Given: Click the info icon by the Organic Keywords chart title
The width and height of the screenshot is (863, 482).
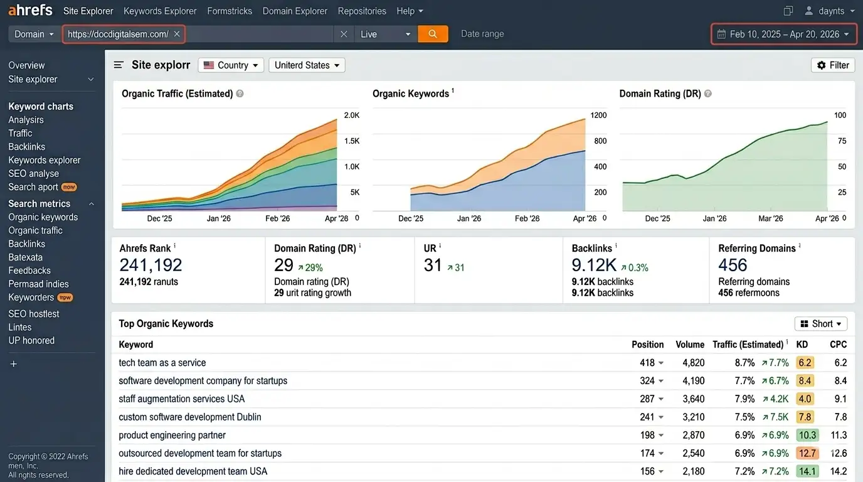Looking at the screenshot, I should (453, 91).
